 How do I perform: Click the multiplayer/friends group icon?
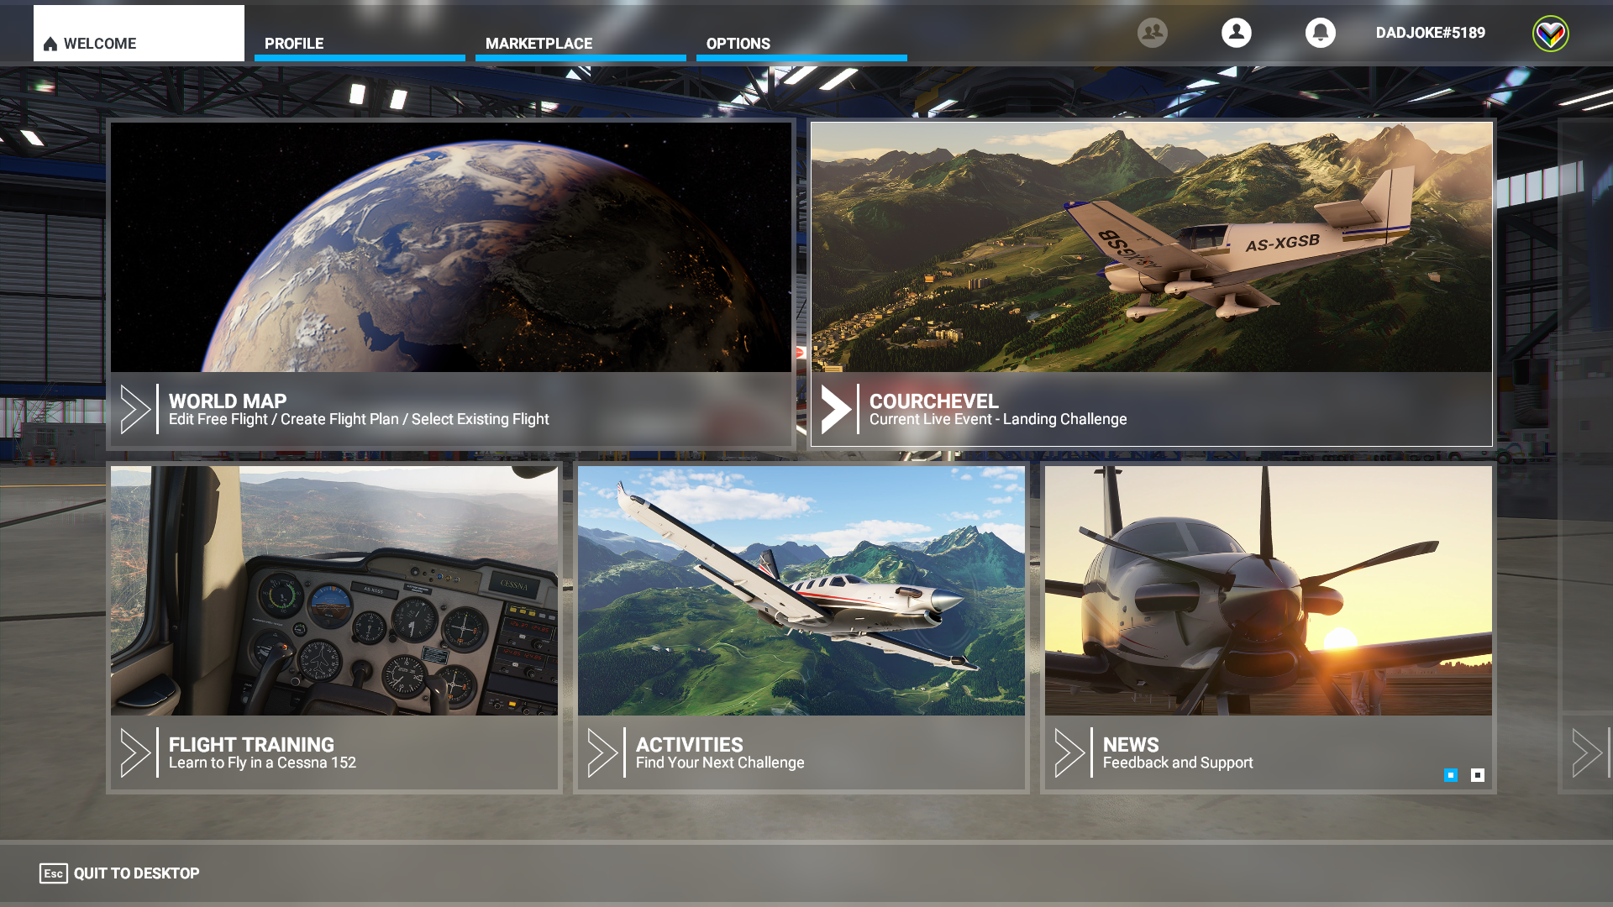[1151, 32]
